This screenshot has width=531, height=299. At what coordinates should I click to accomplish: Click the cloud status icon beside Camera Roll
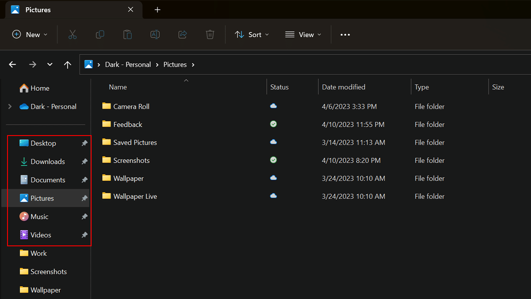pos(273,106)
